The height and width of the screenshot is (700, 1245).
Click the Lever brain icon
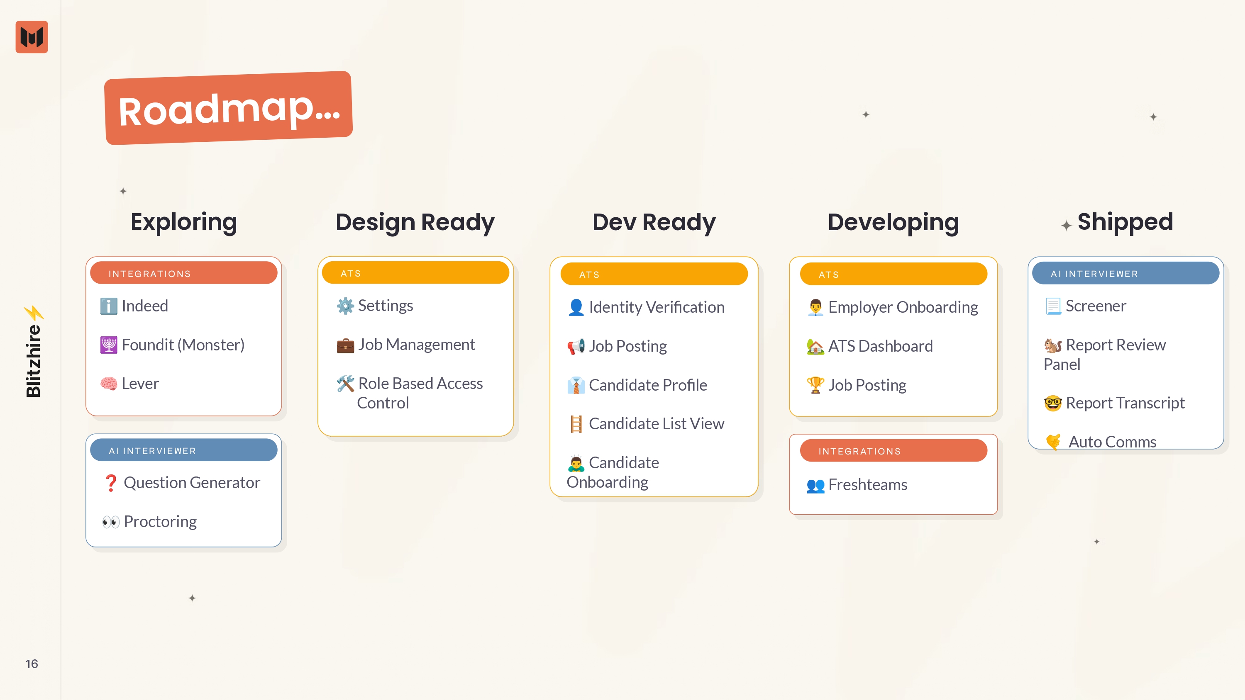109,384
